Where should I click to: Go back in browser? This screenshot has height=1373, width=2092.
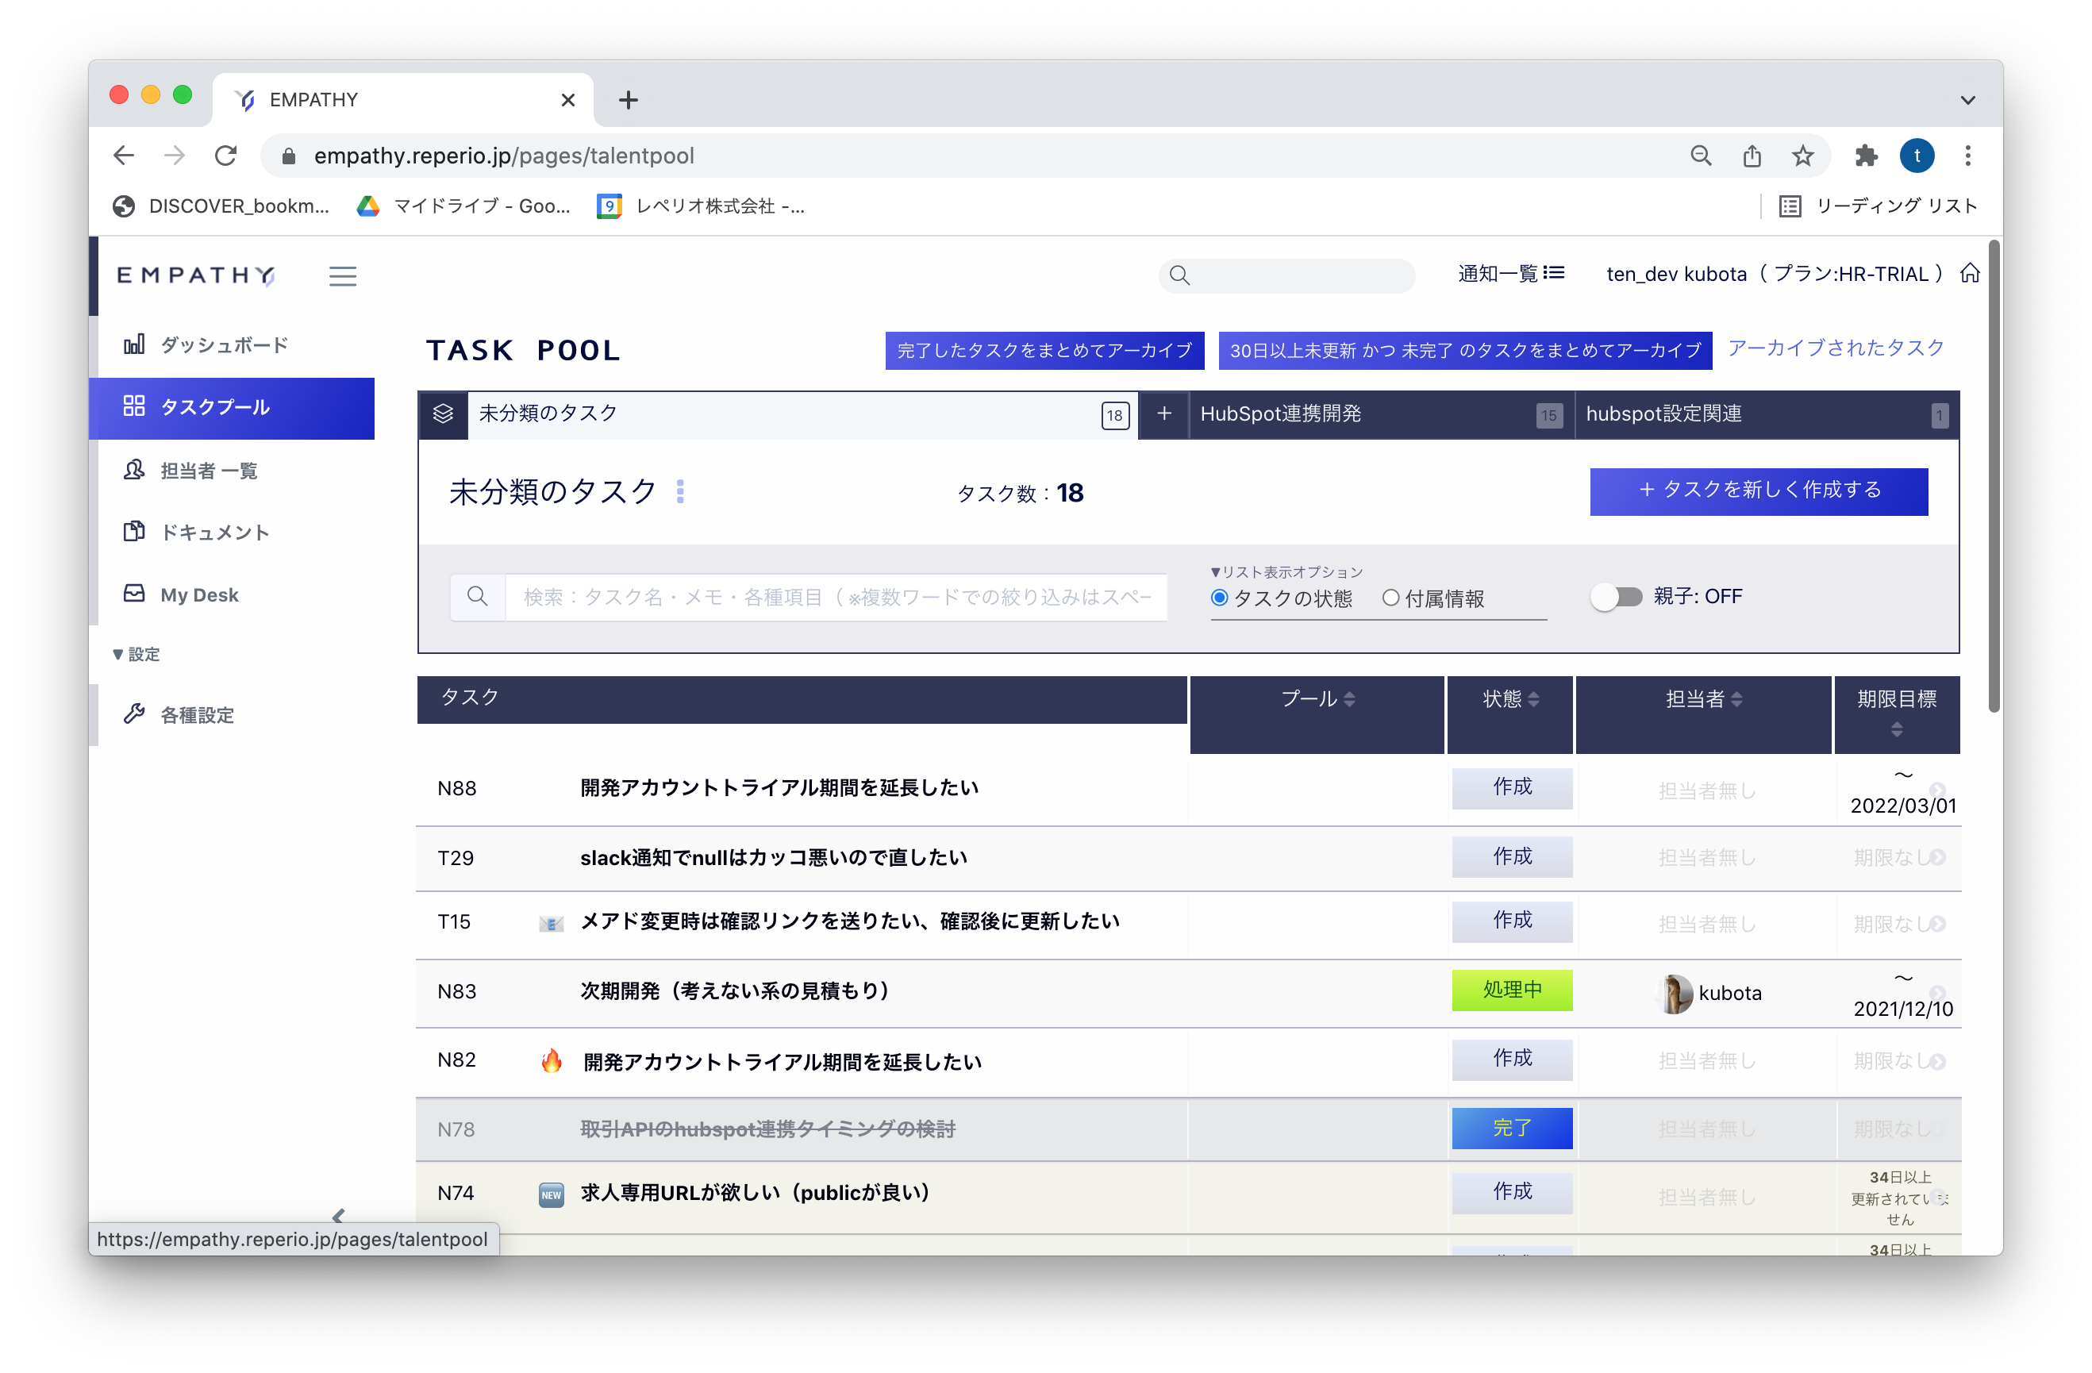pyautogui.click(x=124, y=156)
